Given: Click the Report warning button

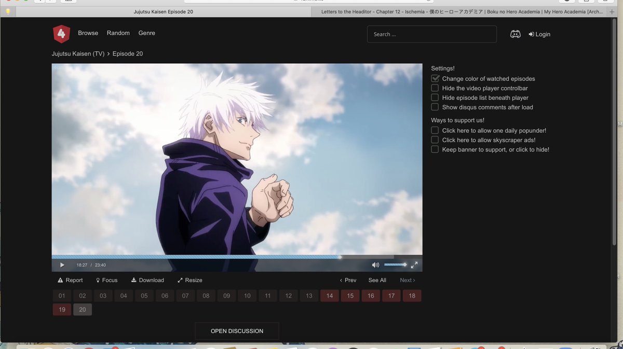Looking at the screenshot, I should [x=70, y=280].
